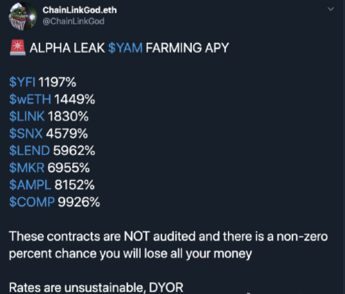Open ChainLinkGod profile picture

pos(23,17)
